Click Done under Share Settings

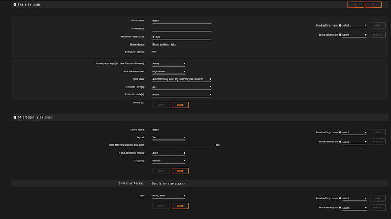point(180,105)
